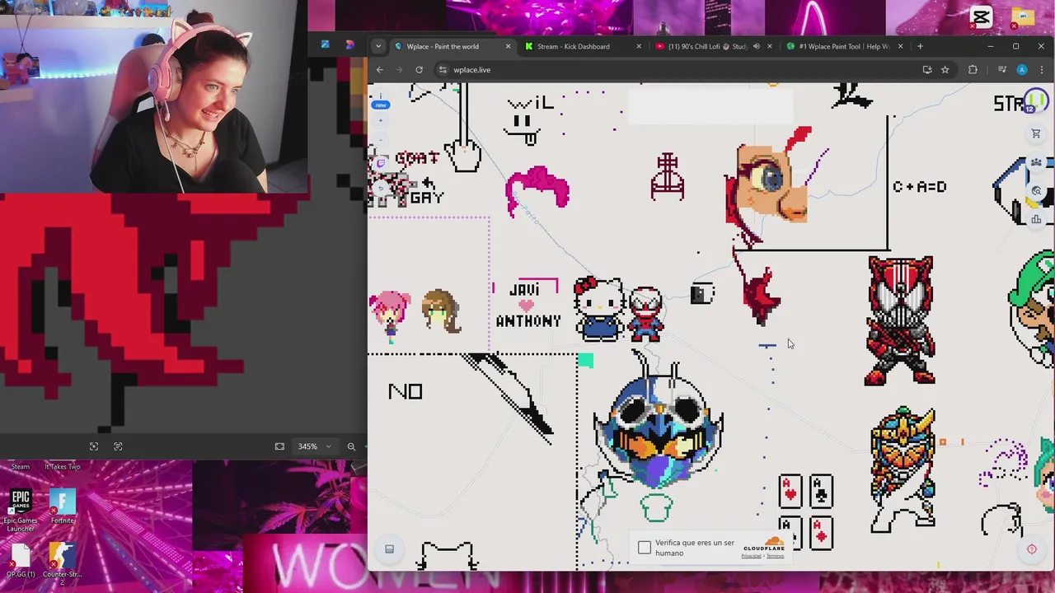Close the #1 Wplace Paint Tool tab
This screenshot has height=593, width=1055.
pyautogui.click(x=900, y=46)
